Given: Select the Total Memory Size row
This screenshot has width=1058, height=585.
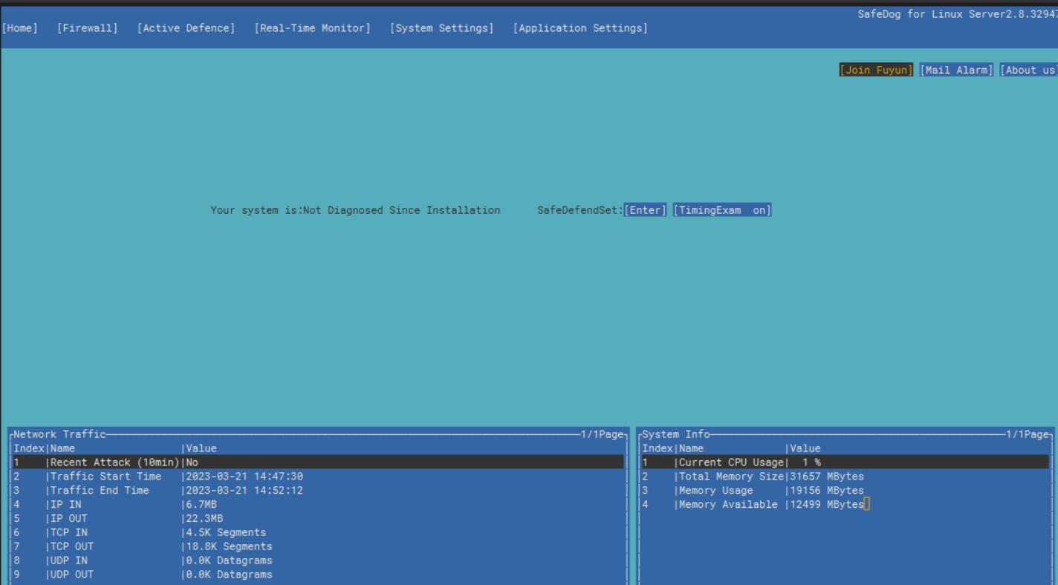Looking at the screenshot, I should (x=845, y=477).
